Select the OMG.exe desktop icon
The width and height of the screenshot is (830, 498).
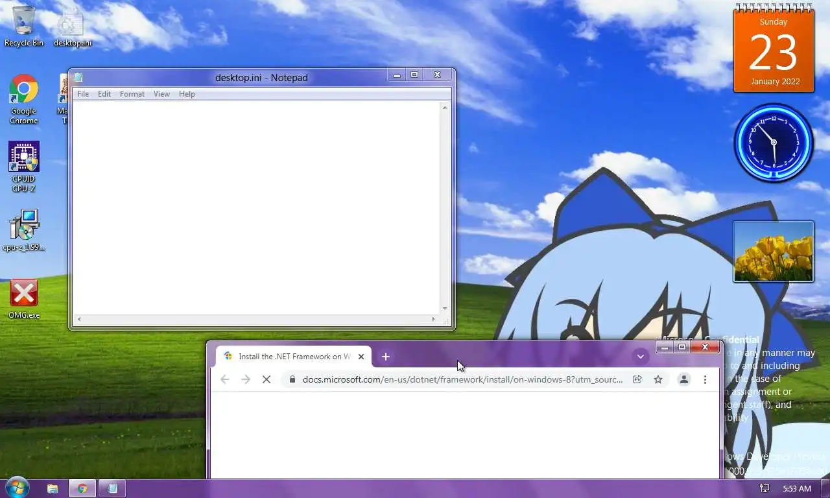24,299
